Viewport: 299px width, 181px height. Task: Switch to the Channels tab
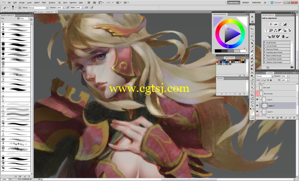(x=260, y=73)
